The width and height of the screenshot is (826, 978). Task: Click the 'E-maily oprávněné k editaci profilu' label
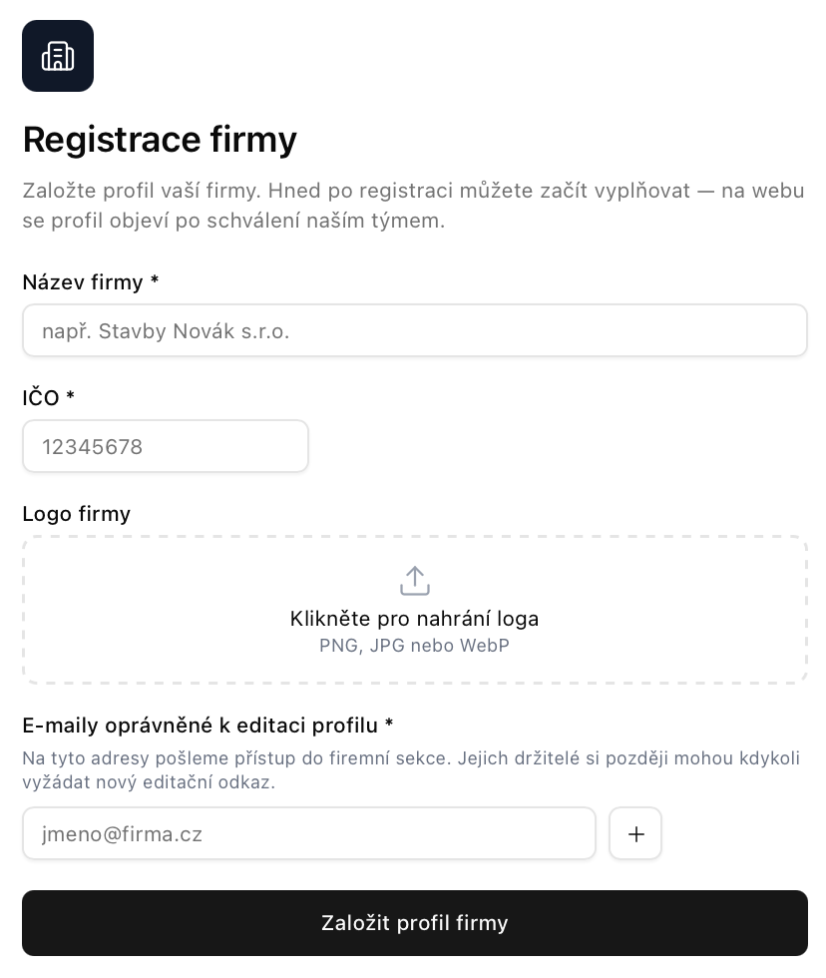coord(201,726)
